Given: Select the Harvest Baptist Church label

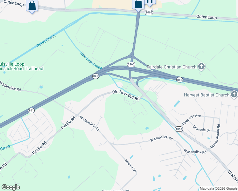Looking at the screenshot, I should coord(206,95).
